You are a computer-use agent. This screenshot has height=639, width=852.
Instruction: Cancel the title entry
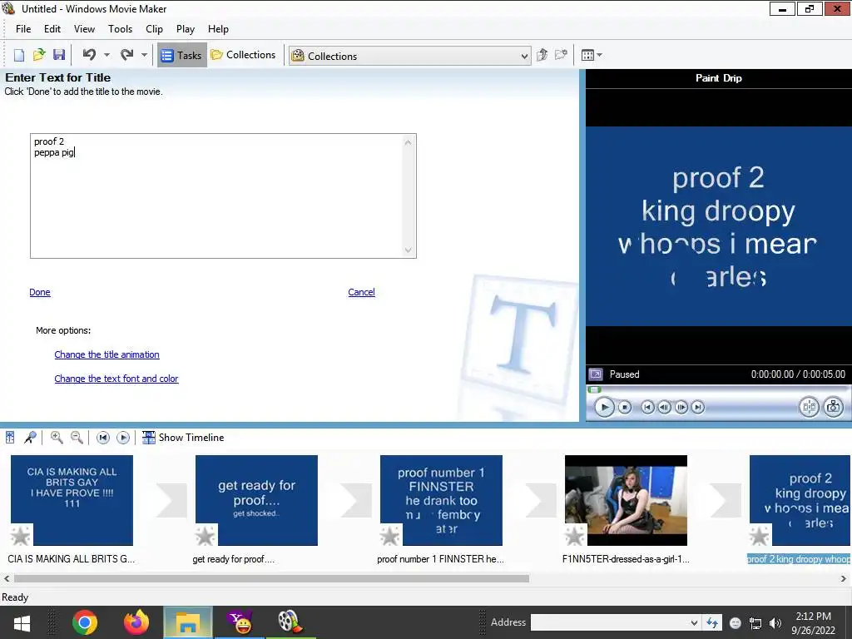pos(361,292)
